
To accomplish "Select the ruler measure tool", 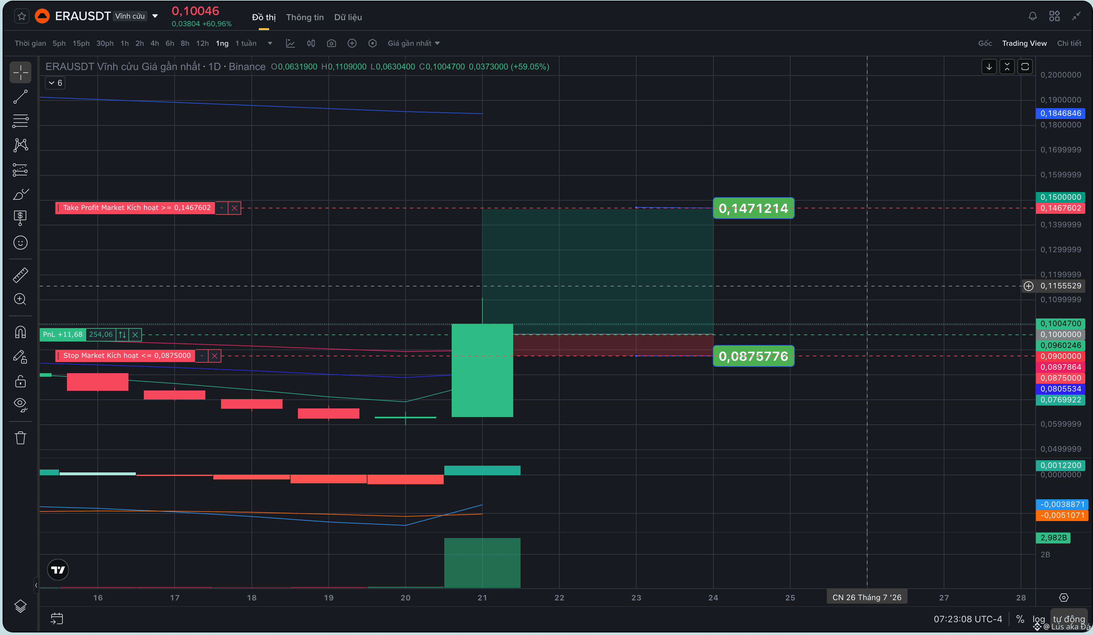I will pyautogui.click(x=21, y=275).
